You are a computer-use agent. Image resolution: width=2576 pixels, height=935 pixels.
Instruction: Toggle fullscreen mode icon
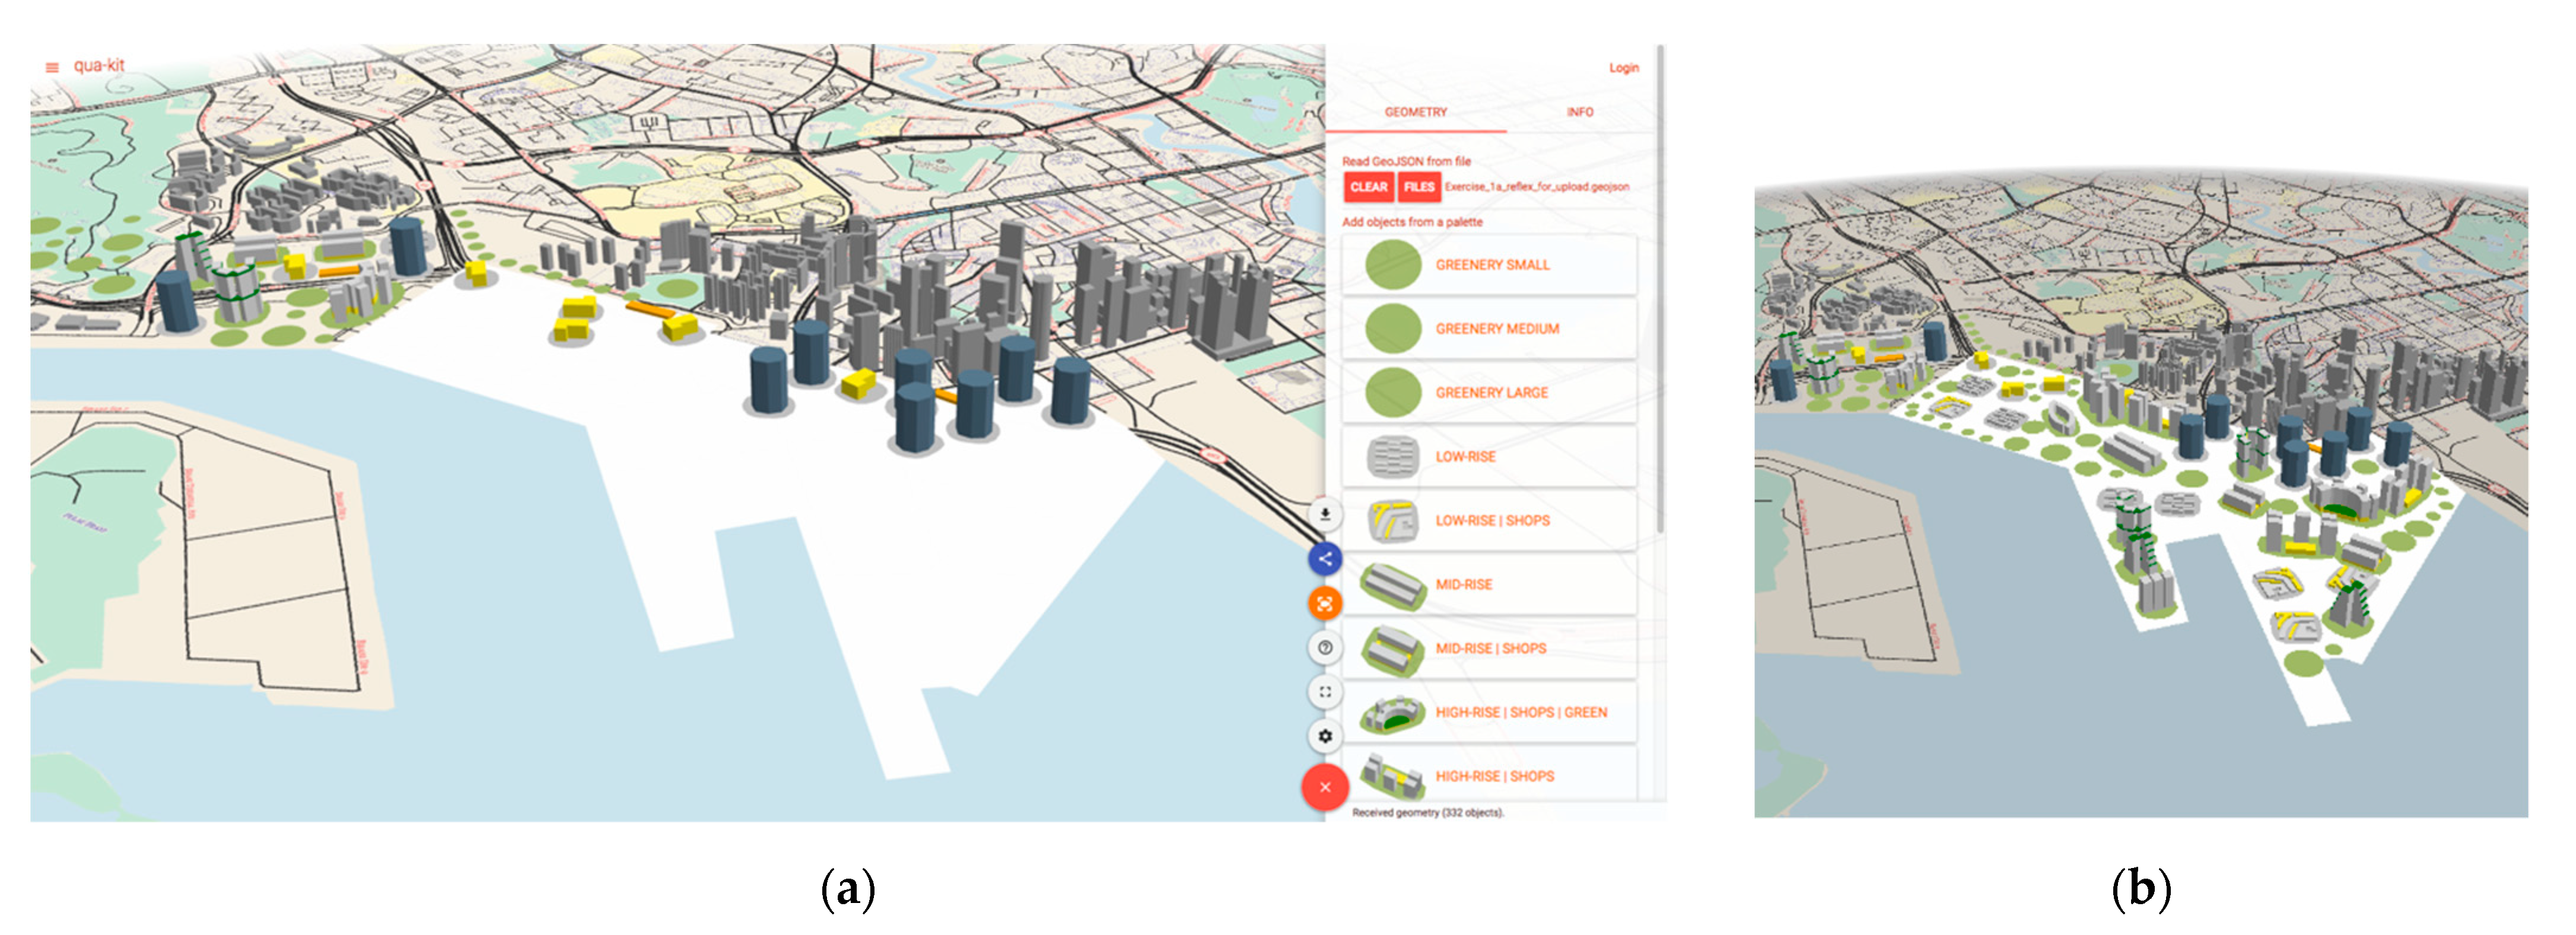point(1325,691)
